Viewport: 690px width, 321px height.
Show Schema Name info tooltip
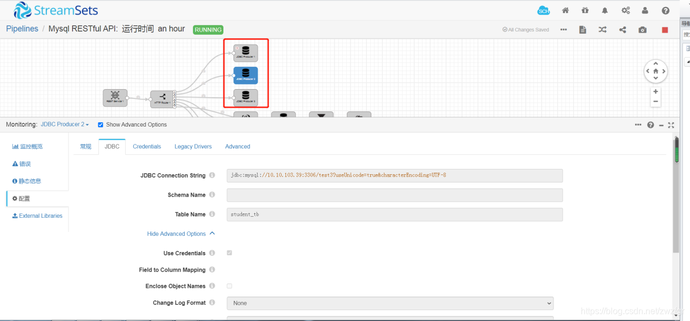pos(212,194)
